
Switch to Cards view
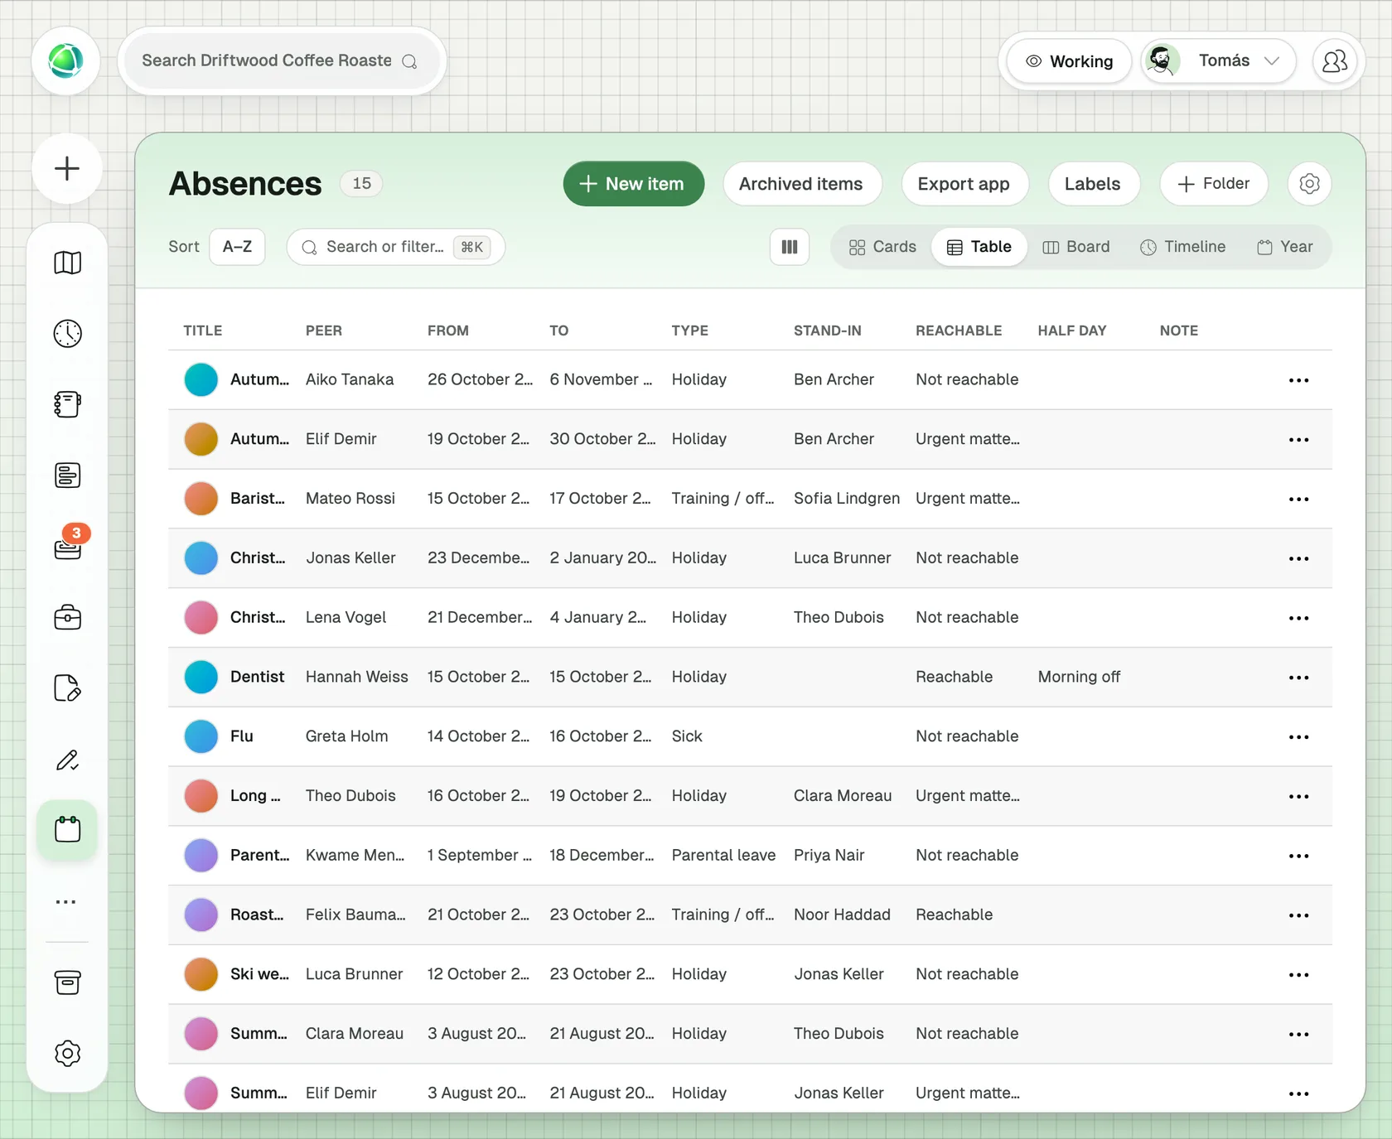coord(882,247)
